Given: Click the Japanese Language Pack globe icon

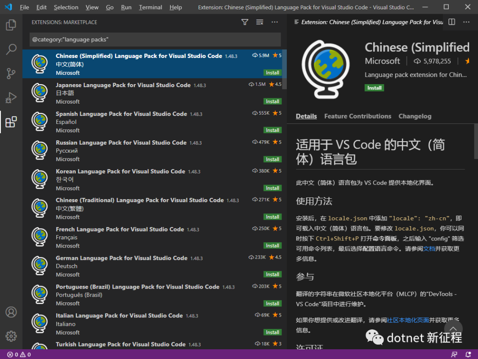Looking at the screenshot, I should (x=40, y=93).
